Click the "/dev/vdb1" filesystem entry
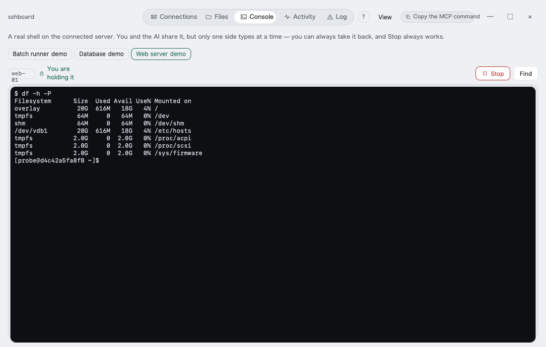This screenshot has width=546, height=347. [x=31, y=131]
